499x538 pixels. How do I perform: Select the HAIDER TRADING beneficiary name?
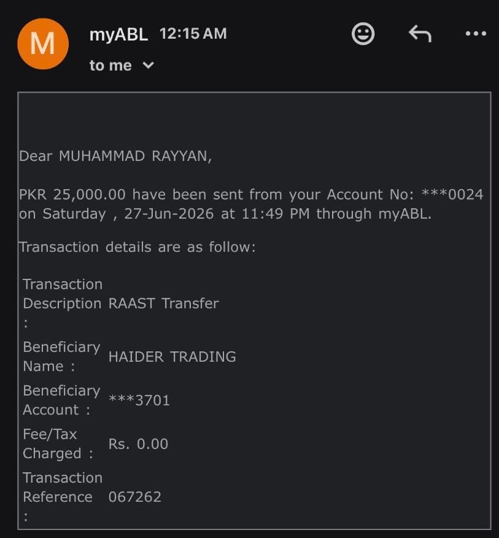[172, 357]
